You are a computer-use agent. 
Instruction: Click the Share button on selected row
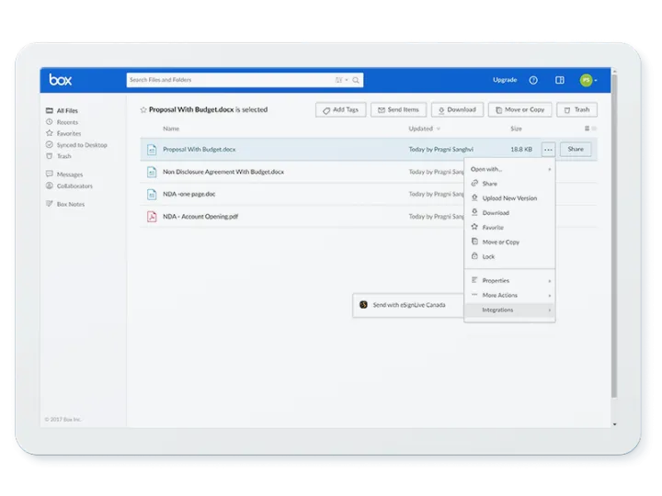coord(576,150)
